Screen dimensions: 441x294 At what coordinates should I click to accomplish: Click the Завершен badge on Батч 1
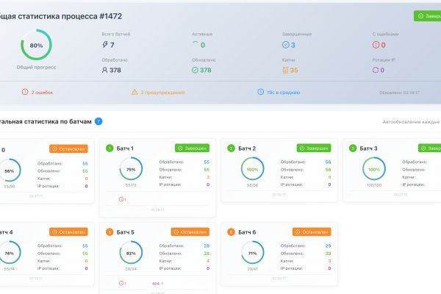(x=192, y=148)
